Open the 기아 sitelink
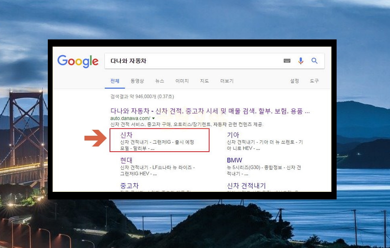Viewport: 390px width, 248px height. pyautogui.click(x=233, y=135)
